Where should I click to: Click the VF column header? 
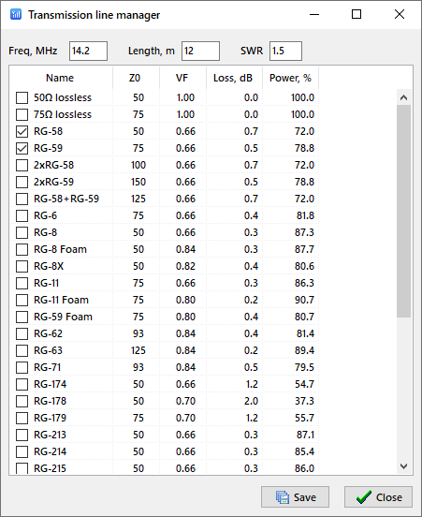(182, 78)
